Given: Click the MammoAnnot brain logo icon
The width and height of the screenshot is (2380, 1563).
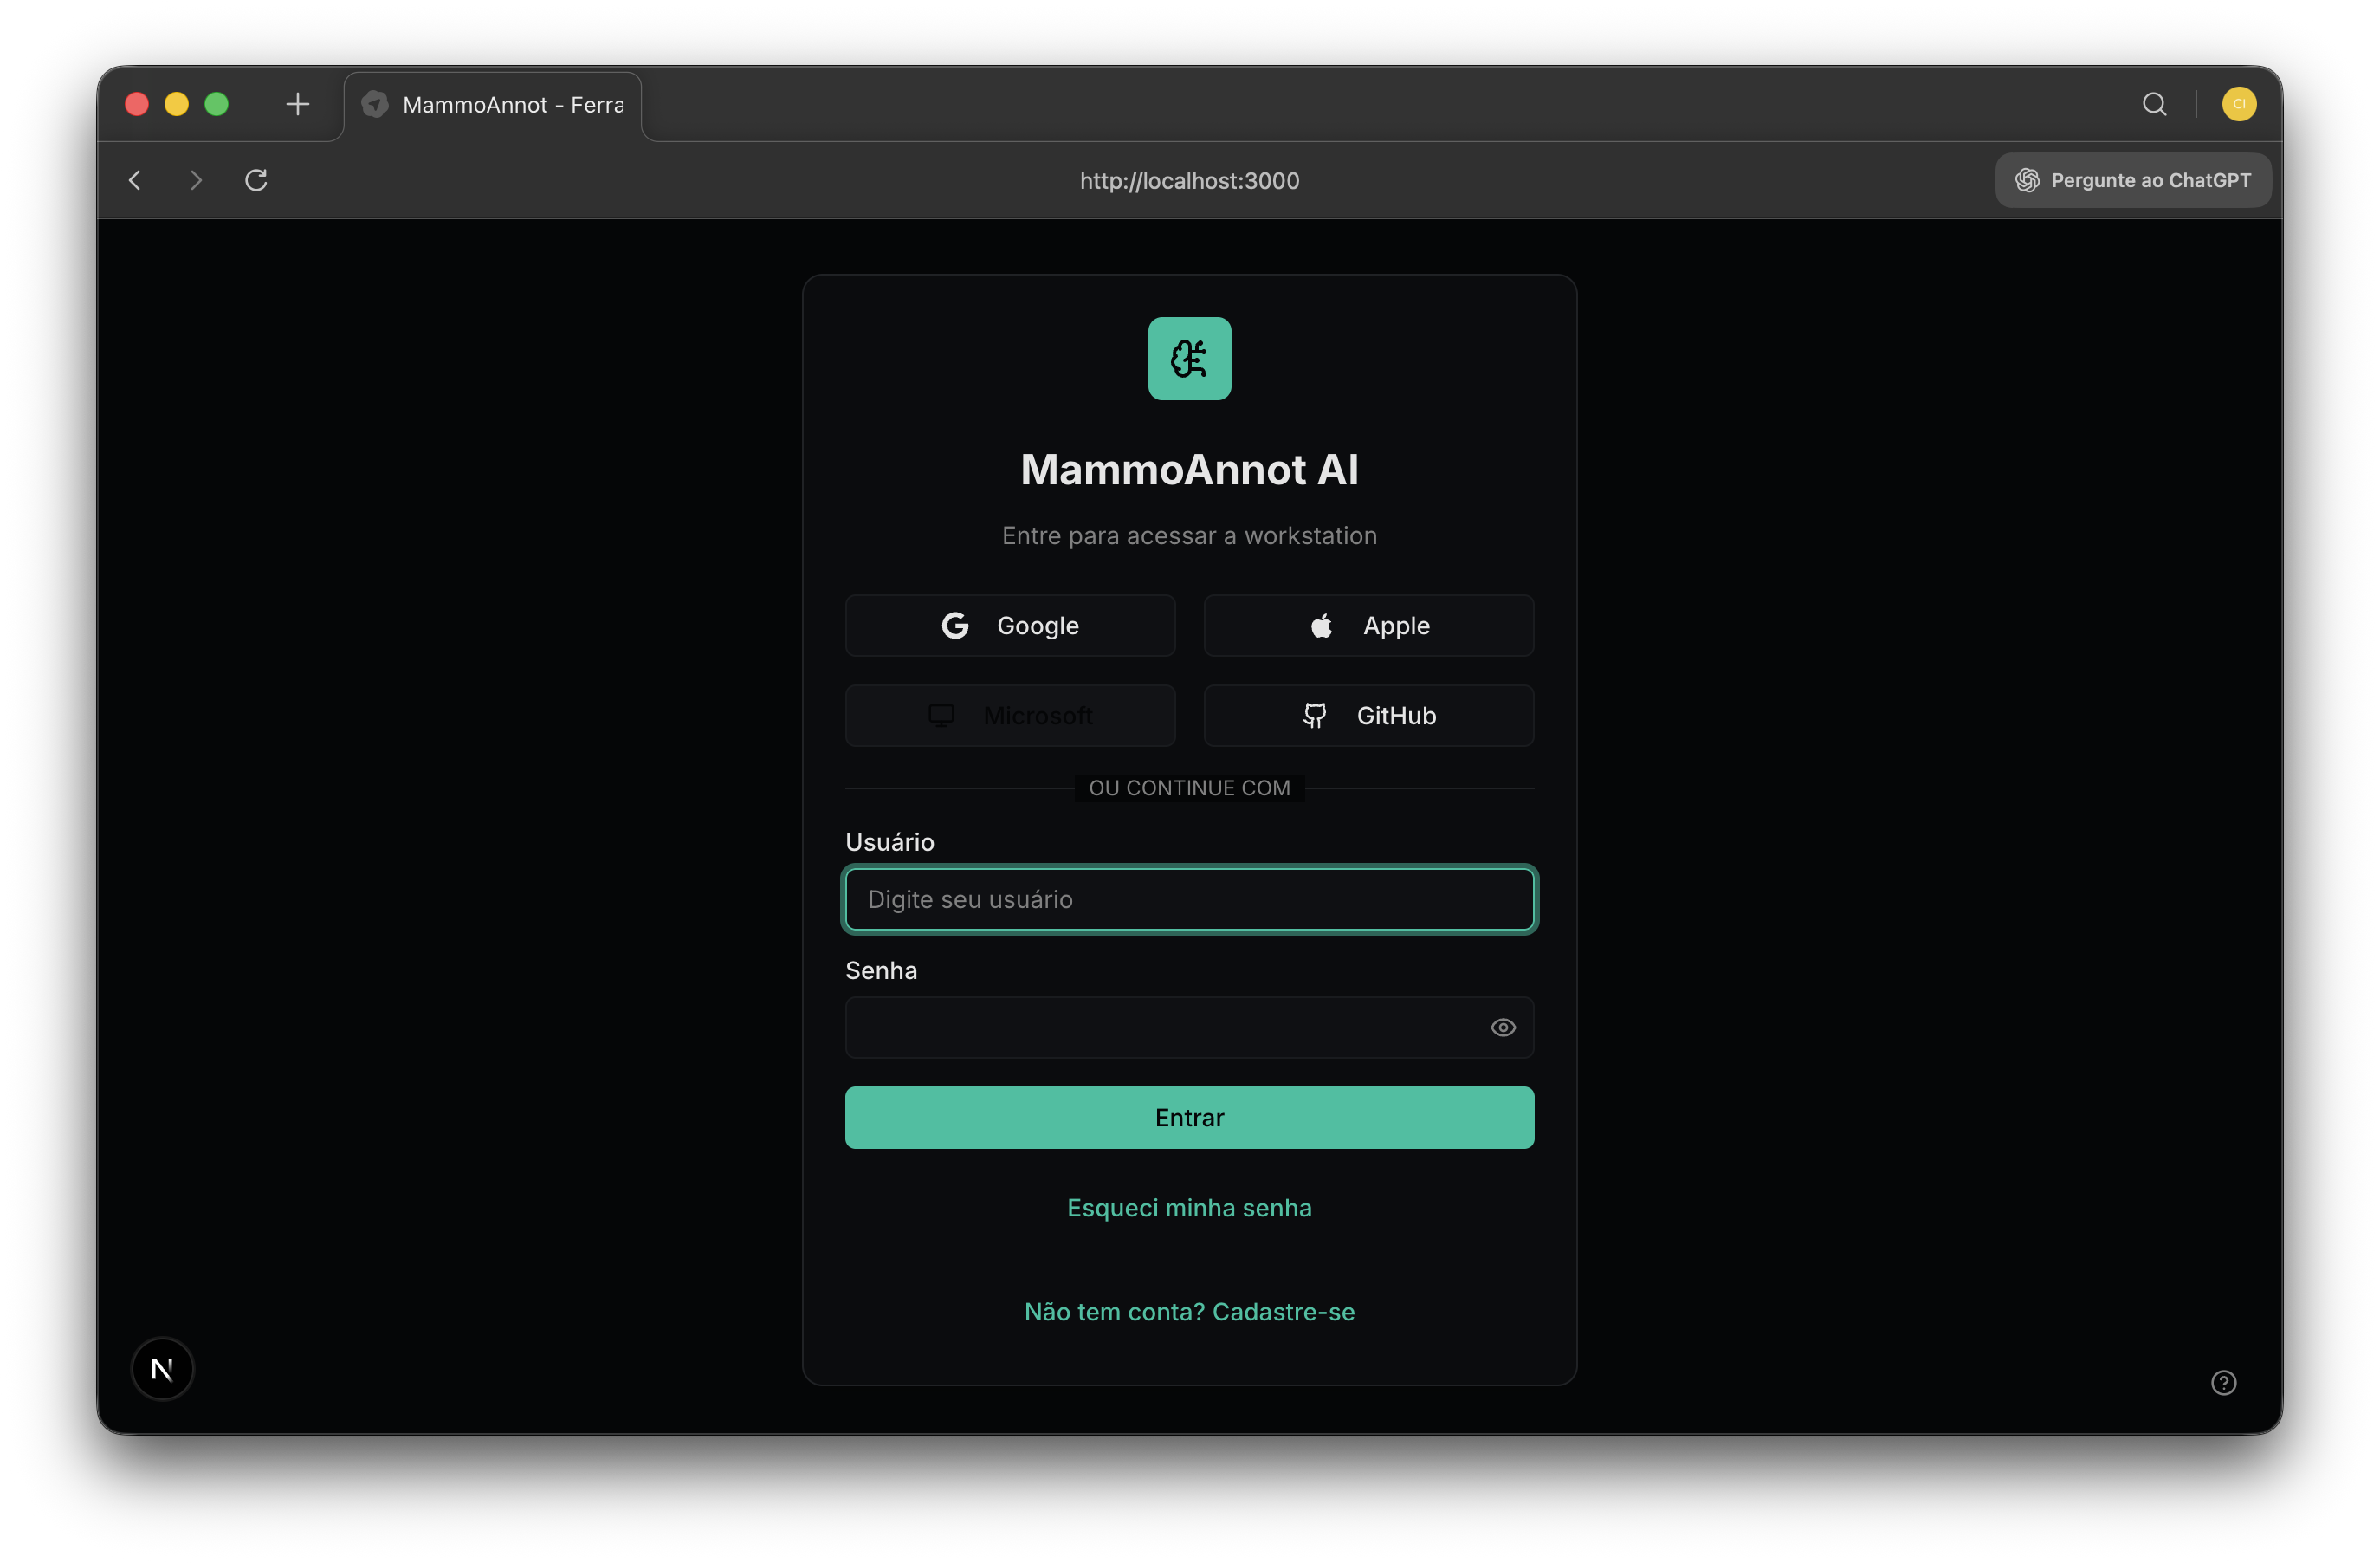Looking at the screenshot, I should pos(1189,358).
